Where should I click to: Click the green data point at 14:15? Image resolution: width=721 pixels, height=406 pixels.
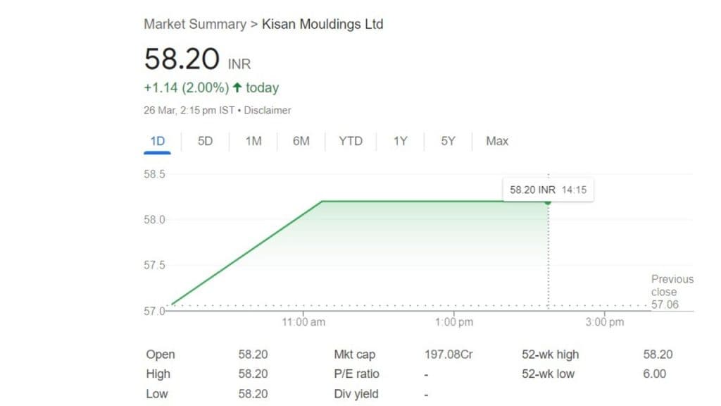coord(548,202)
